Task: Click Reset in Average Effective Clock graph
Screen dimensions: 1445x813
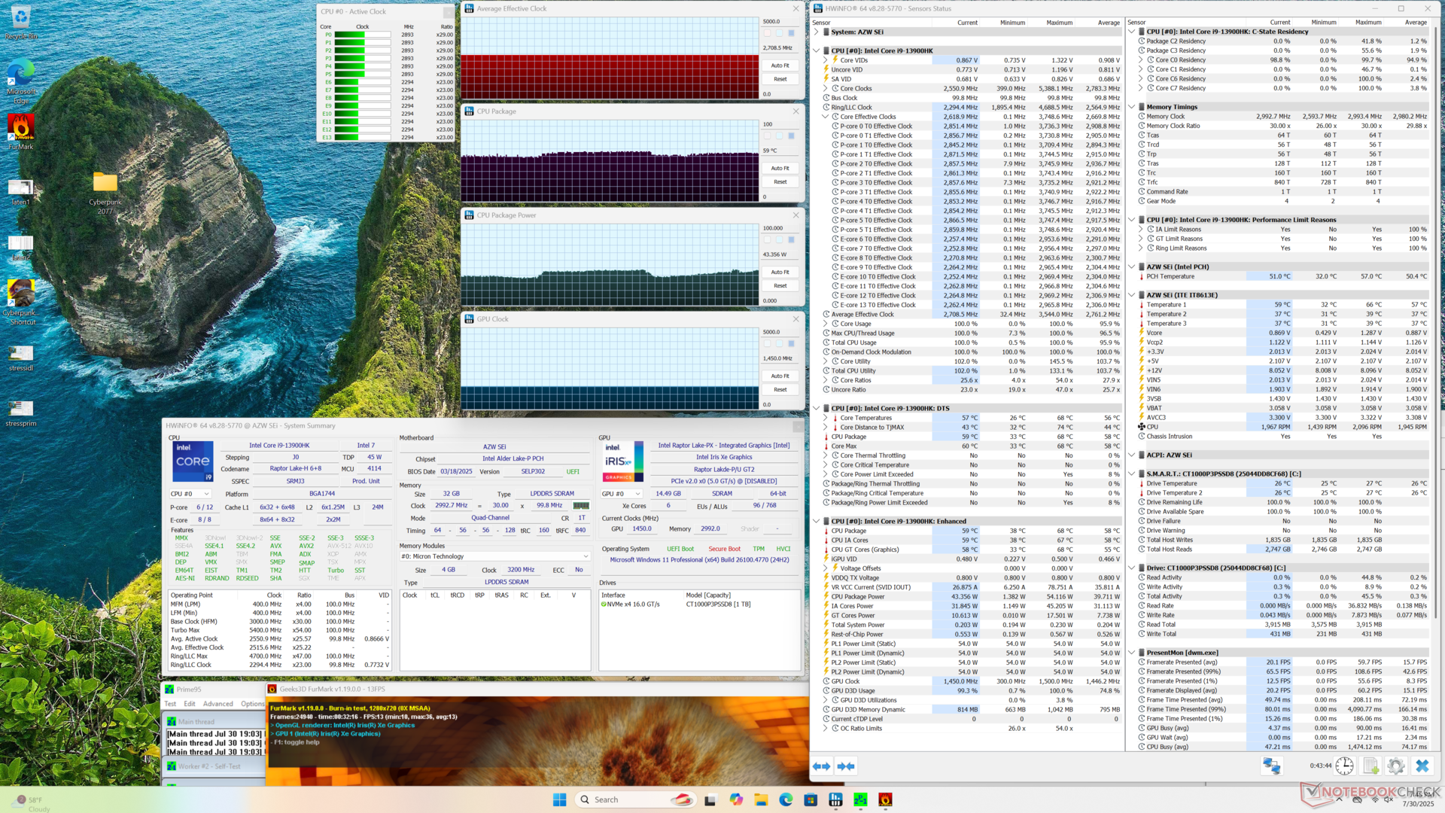Action: coord(780,79)
